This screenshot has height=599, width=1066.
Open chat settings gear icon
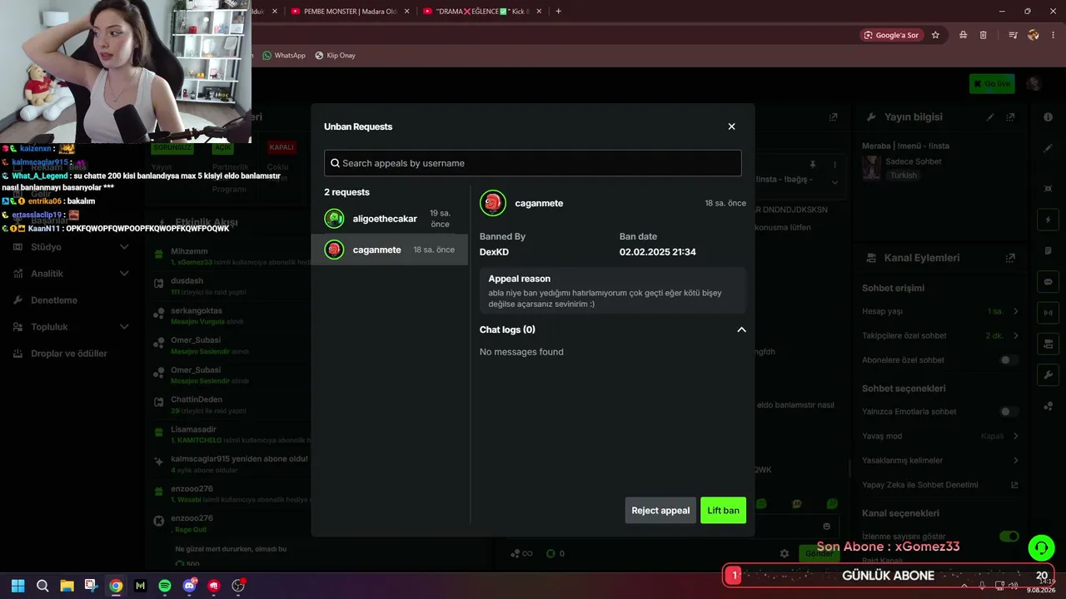[x=784, y=553]
